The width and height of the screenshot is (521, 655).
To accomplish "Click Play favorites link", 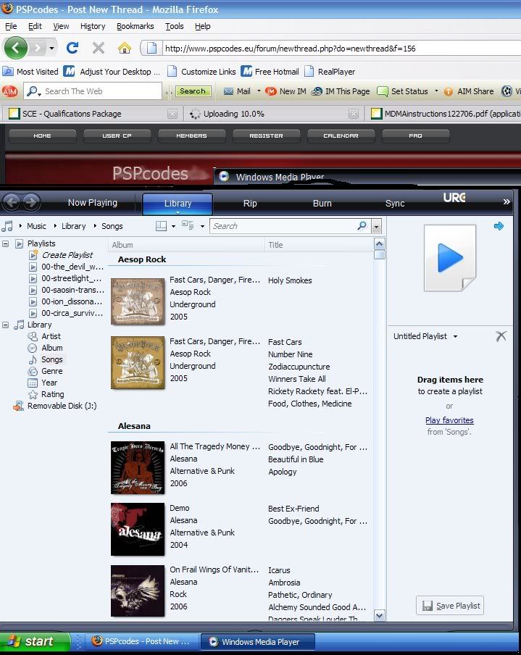I will coord(449,420).
